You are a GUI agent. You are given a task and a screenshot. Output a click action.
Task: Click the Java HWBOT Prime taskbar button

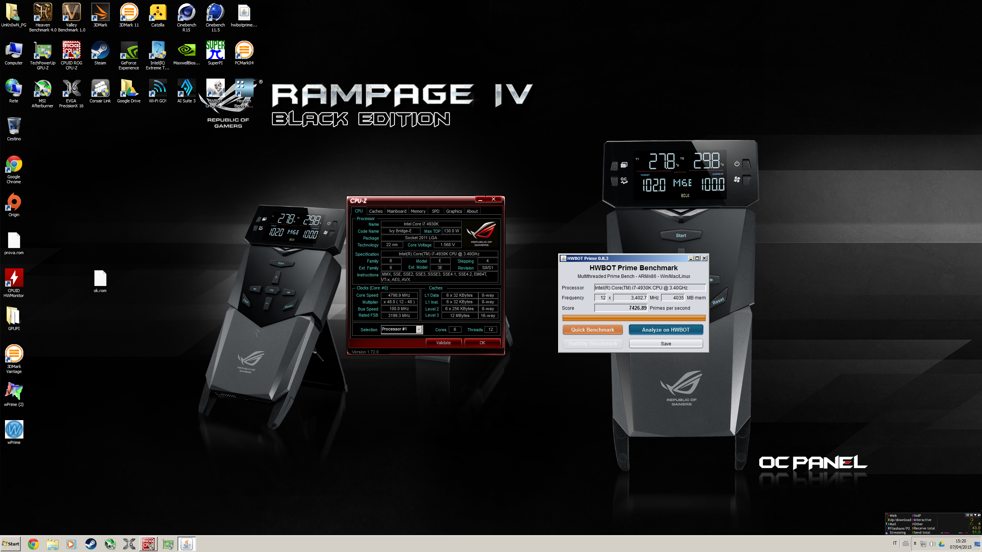tap(187, 544)
